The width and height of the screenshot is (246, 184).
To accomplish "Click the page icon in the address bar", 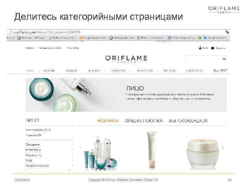I will pyautogui.click(x=10, y=32).
